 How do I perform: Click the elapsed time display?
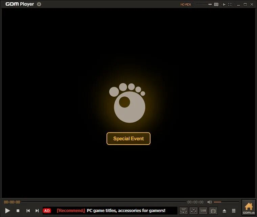(x=12, y=202)
